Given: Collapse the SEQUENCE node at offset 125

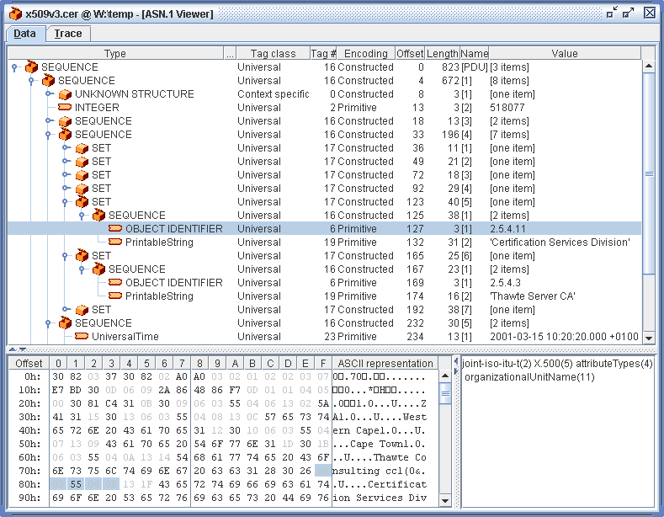Looking at the screenshot, I should 82,216.
